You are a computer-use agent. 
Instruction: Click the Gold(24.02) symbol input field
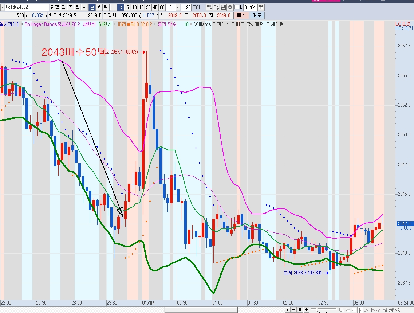(27, 7)
